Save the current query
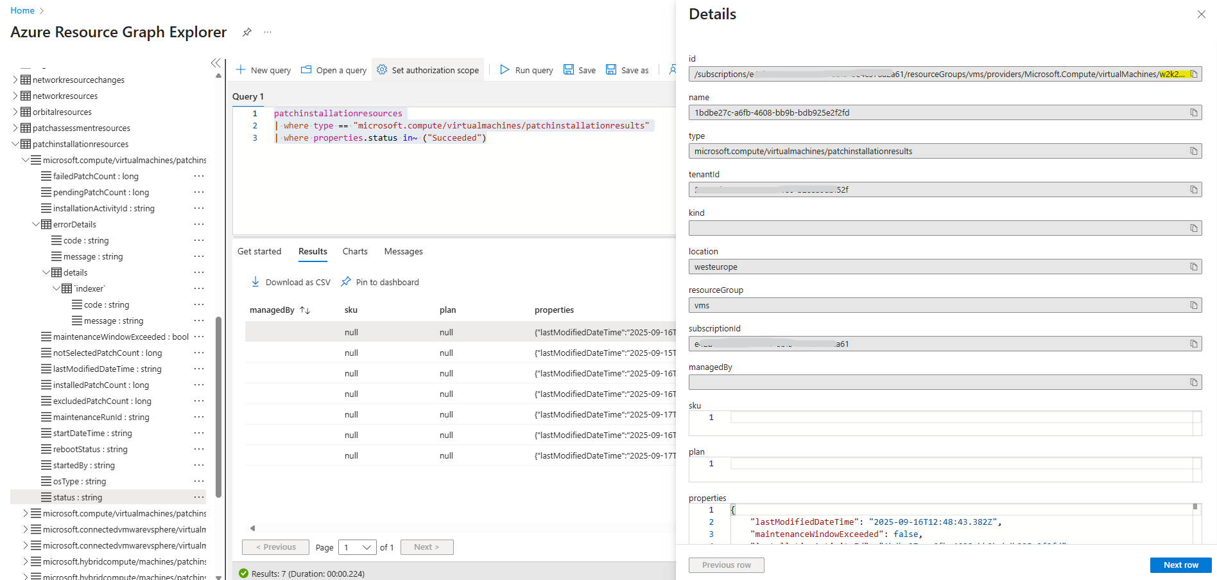The image size is (1217, 580). coord(580,70)
